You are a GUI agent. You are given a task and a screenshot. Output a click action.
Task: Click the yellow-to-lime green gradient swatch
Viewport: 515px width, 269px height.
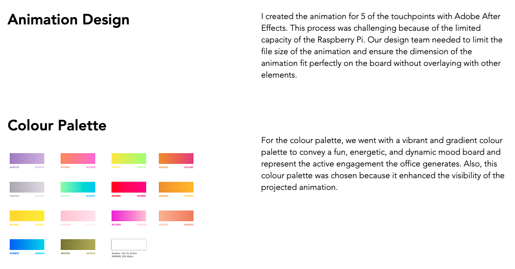coord(129,158)
